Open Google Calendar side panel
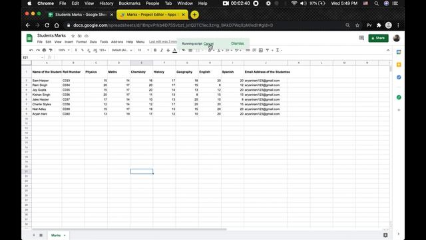The image size is (426, 240). click(399, 52)
